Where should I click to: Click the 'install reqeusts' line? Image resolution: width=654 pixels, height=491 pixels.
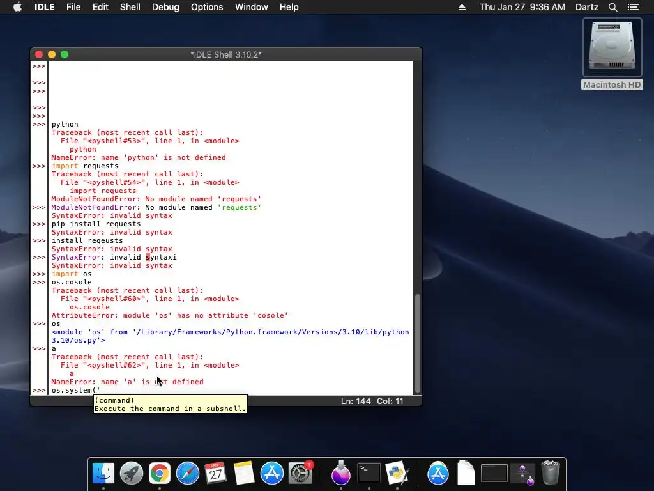[x=87, y=240]
